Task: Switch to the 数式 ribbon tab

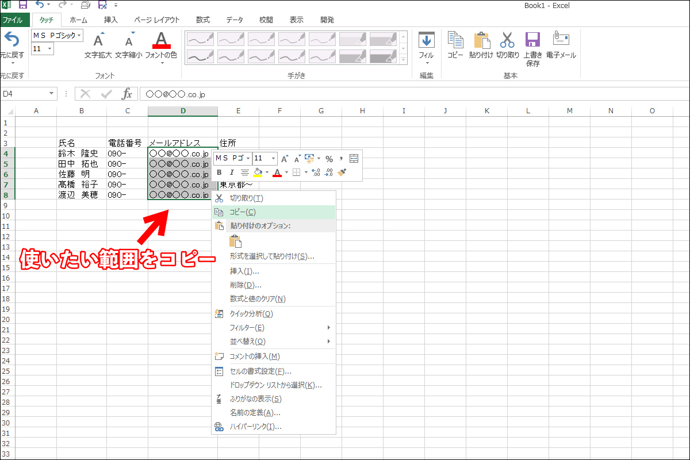Action: tap(202, 20)
